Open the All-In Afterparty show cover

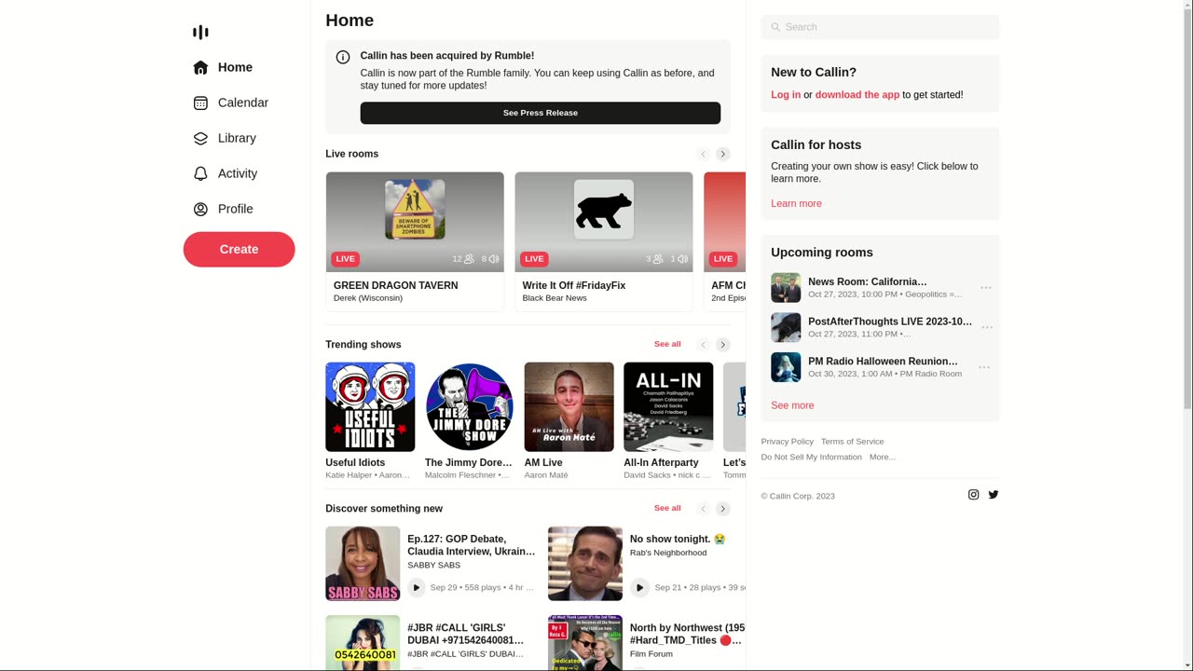click(668, 407)
